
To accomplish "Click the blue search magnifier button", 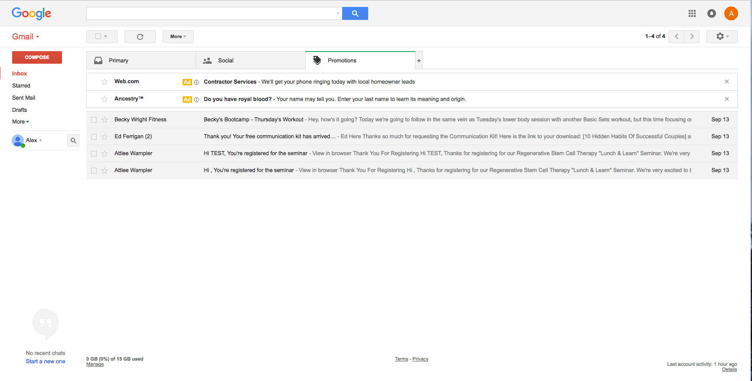I will [355, 13].
